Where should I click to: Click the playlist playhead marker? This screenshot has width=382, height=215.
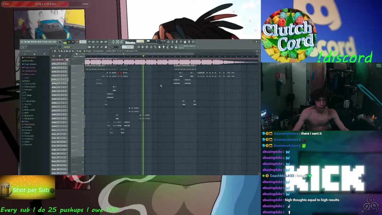point(144,56)
